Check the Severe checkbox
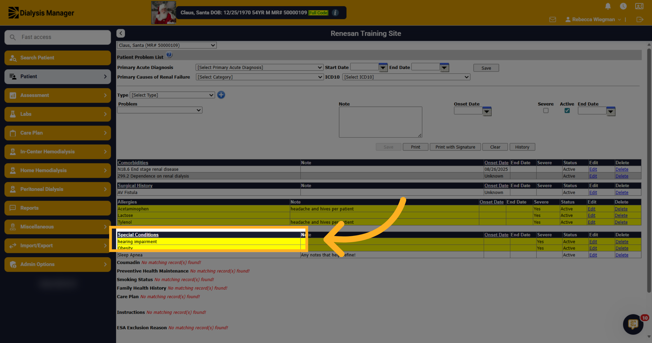Screen dimensions: 652x343 [x=546, y=111]
